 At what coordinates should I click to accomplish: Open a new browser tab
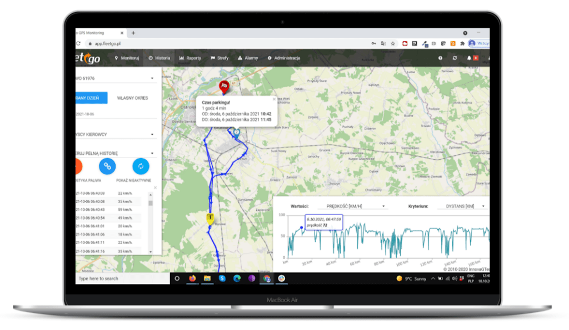pyautogui.click(x=133, y=33)
